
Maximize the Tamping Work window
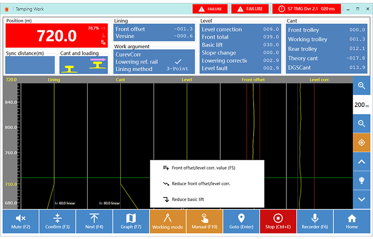pos(358,9)
